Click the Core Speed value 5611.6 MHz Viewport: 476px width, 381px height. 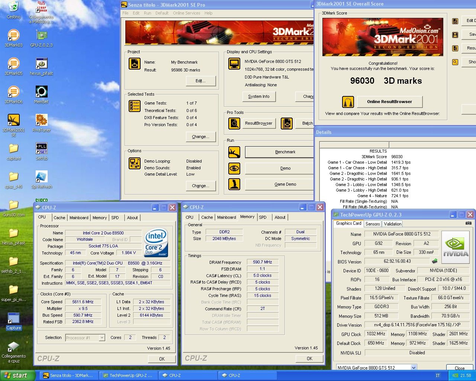83,302
